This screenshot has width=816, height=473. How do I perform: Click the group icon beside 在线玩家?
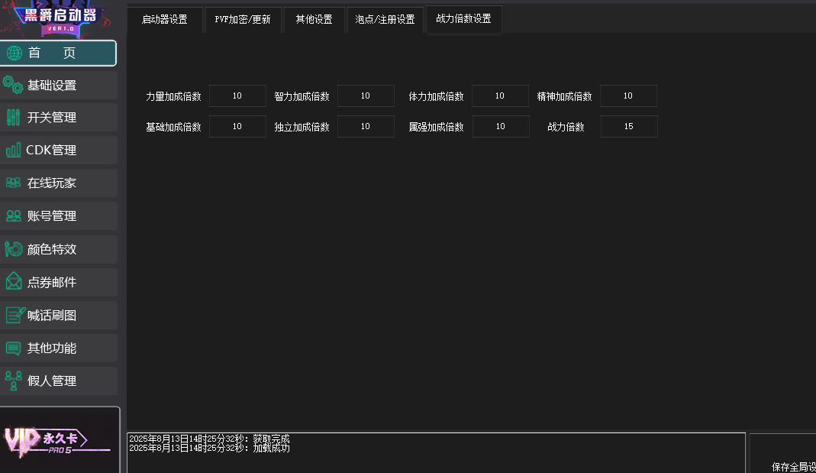pos(13,183)
